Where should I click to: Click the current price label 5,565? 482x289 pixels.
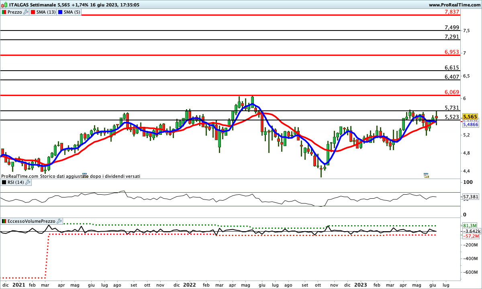coord(470,117)
